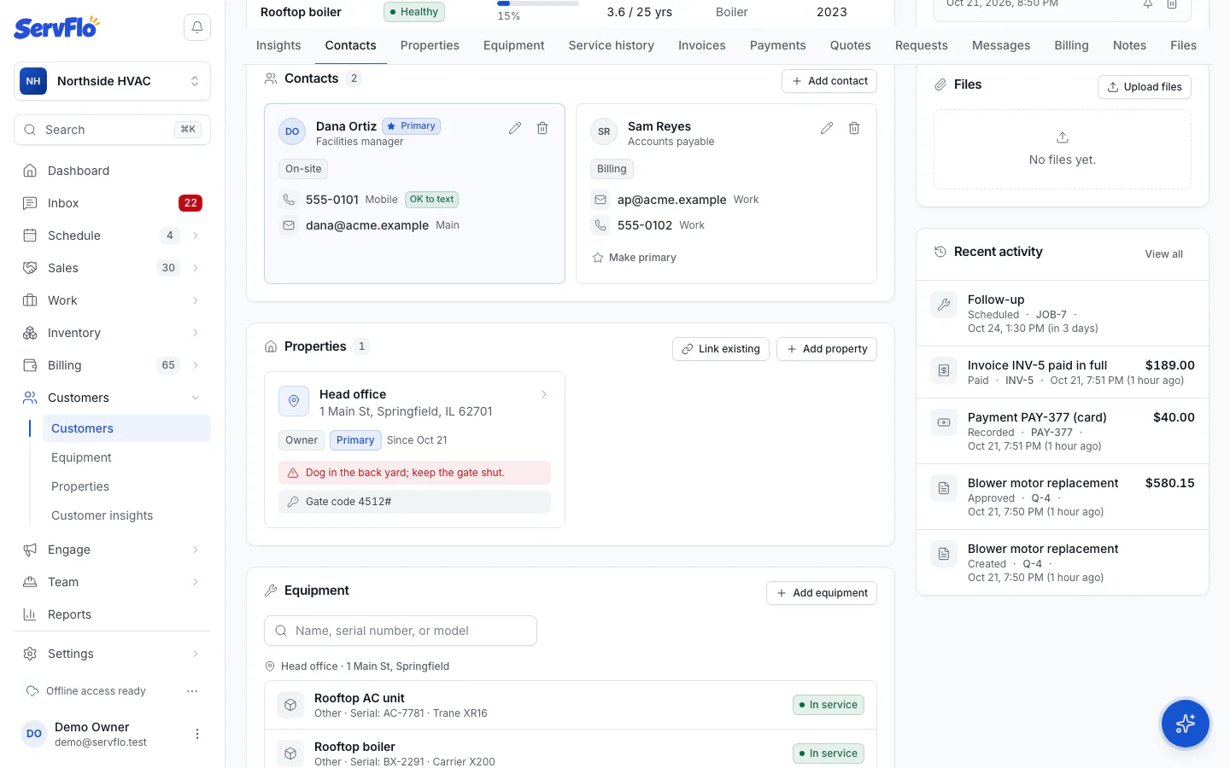Image resolution: width=1230 pixels, height=768 pixels.
Task: Edit Sam Reyes contact pencil icon
Action: [x=827, y=128]
